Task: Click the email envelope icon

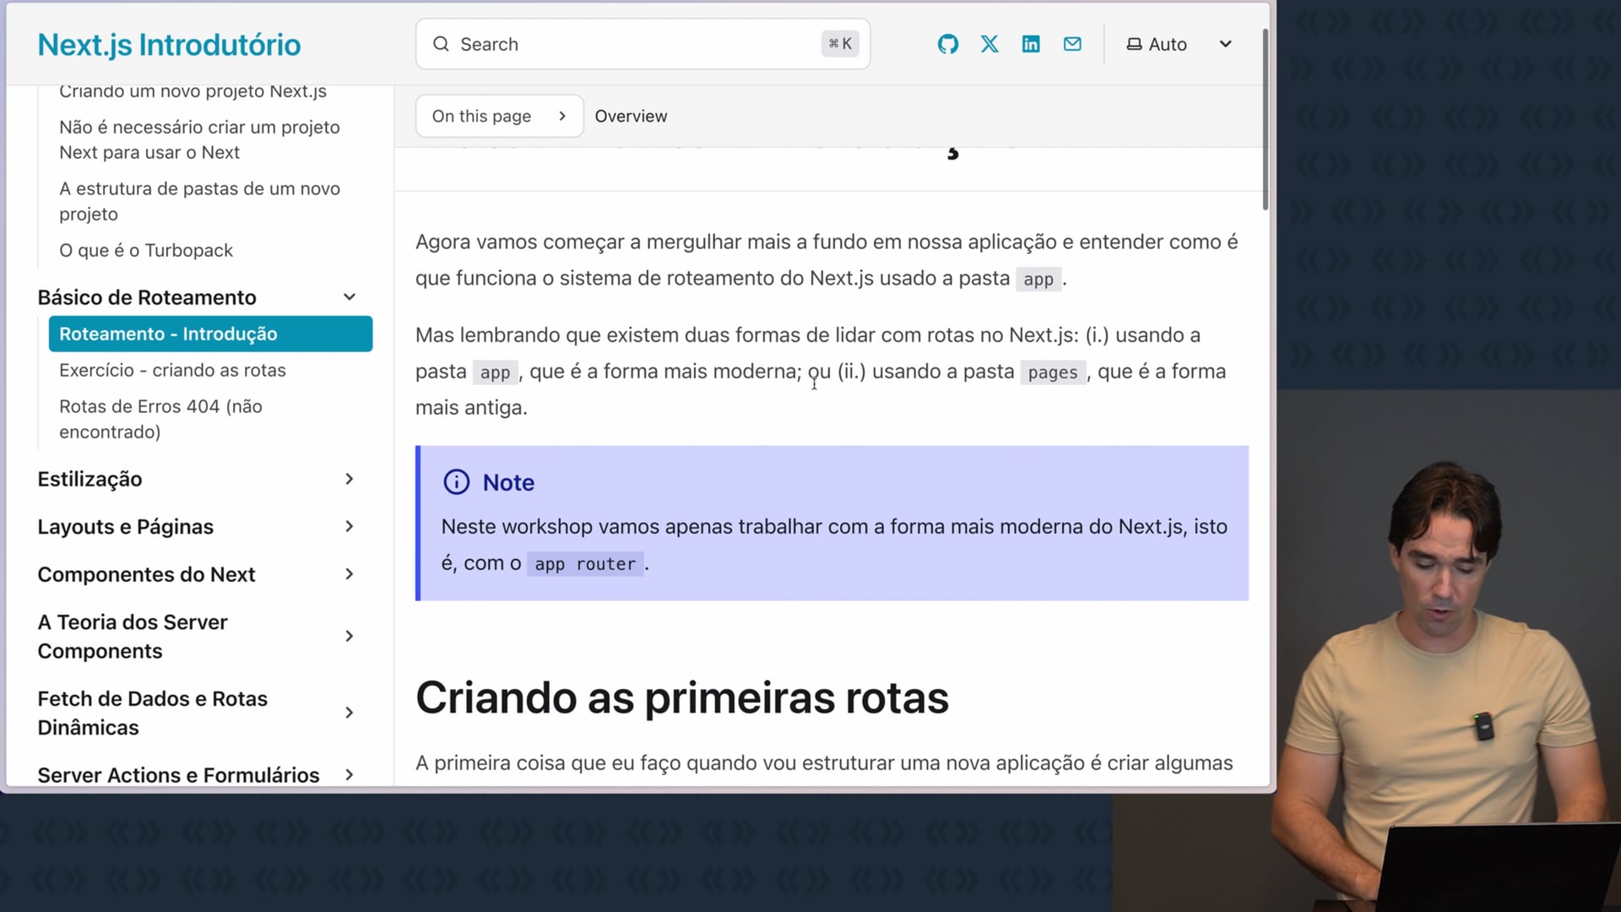Action: (1072, 44)
